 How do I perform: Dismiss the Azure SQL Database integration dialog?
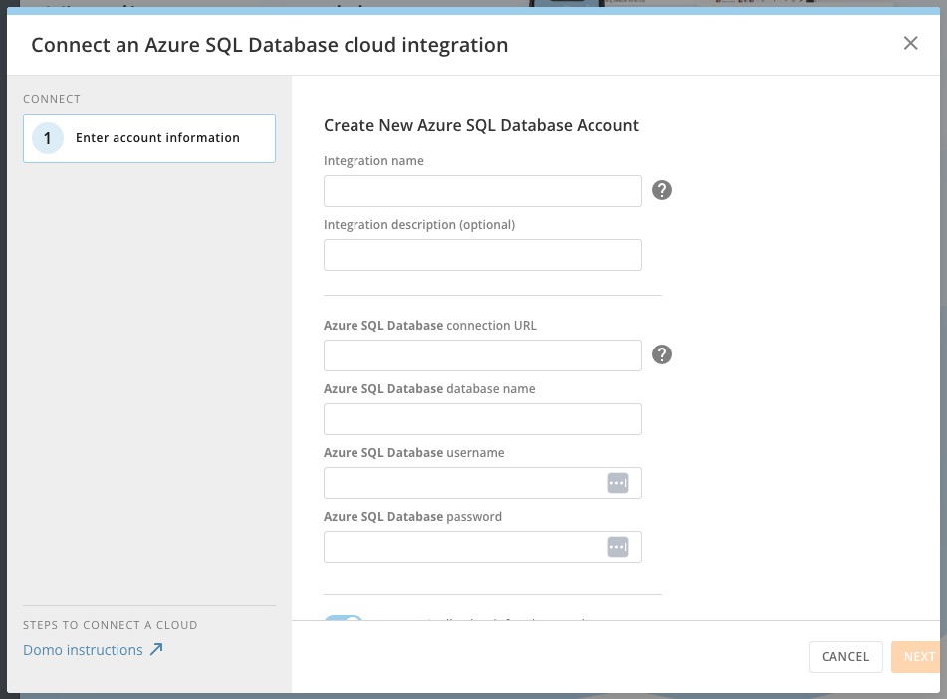(x=910, y=43)
